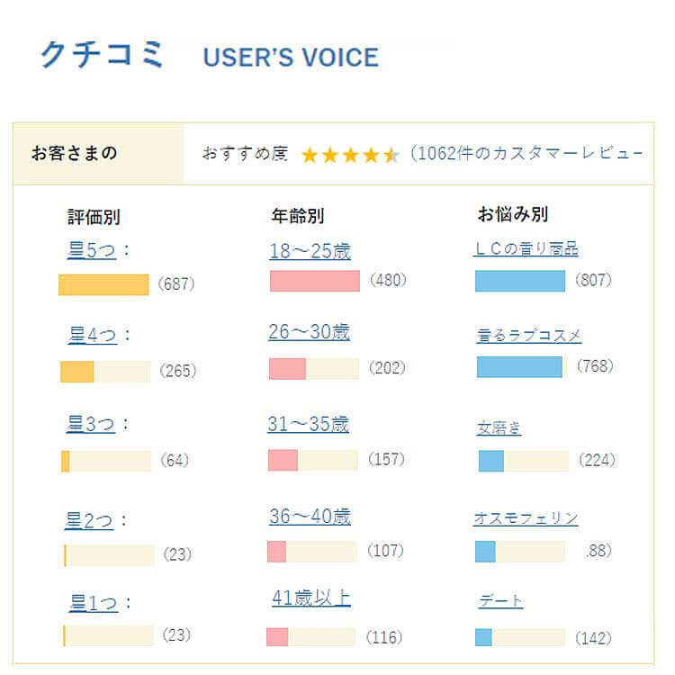
Task: Open the デート category link
Action: click(x=500, y=600)
